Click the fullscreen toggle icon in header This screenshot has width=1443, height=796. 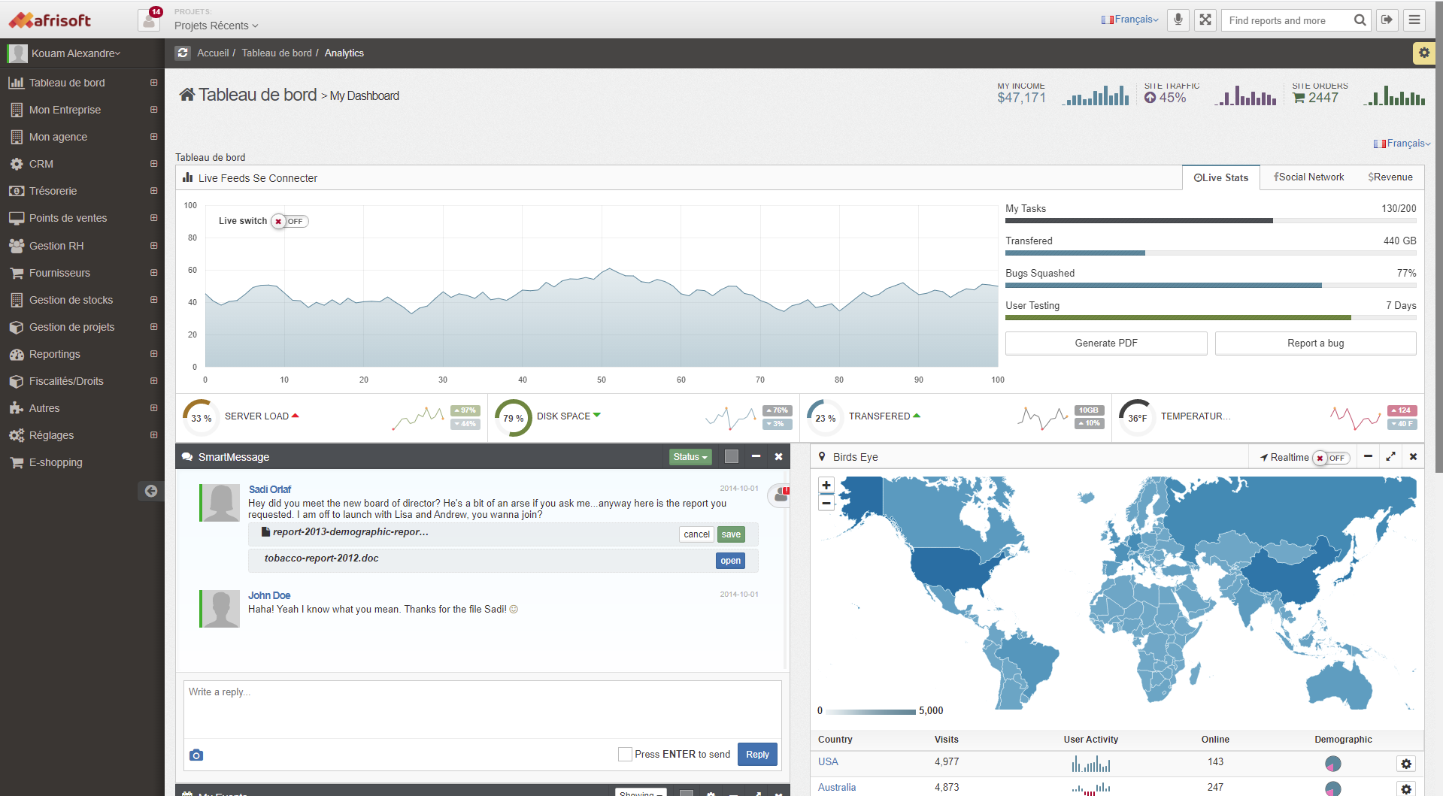[x=1205, y=20]
